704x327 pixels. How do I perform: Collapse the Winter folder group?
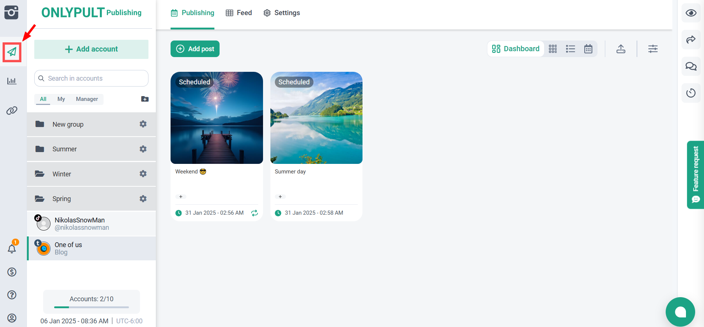click(x=62, y=174)
